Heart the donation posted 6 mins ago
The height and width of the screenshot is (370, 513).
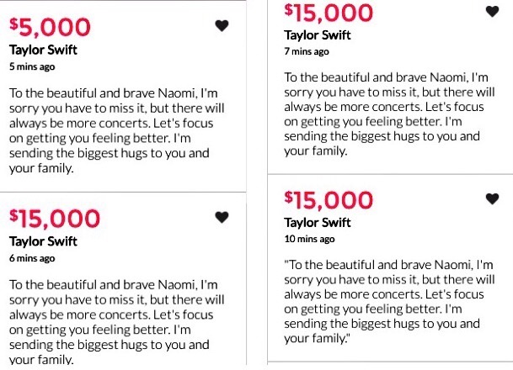(x=222, y=217)
